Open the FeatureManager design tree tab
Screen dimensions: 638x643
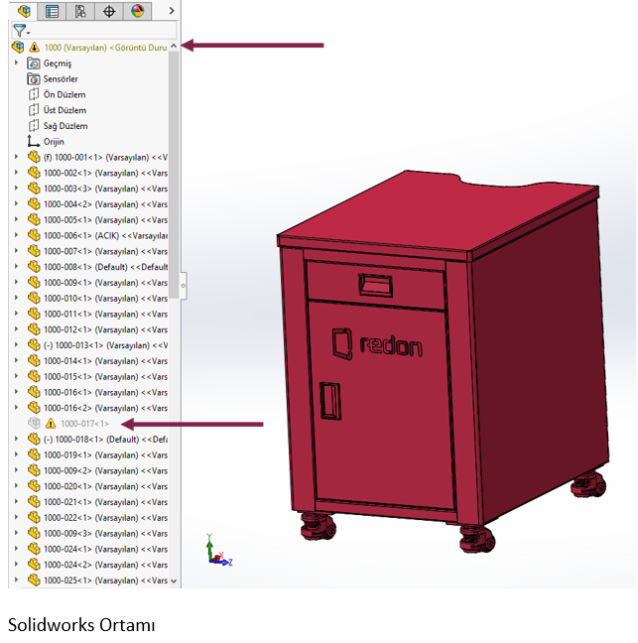(24, 12)
